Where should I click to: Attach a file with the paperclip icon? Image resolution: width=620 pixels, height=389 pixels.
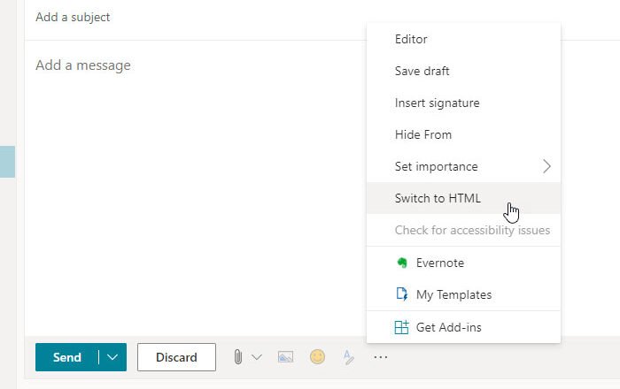pyautogui.click(x=237, y=357)
